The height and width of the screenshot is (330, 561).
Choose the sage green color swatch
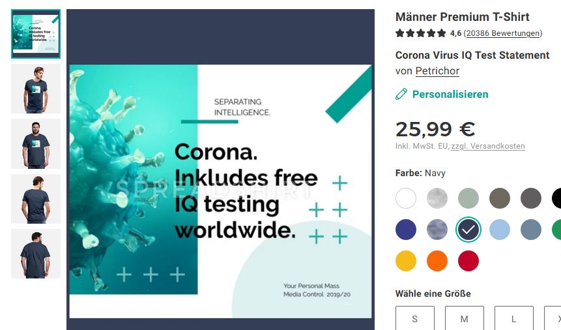click(468, 198)
